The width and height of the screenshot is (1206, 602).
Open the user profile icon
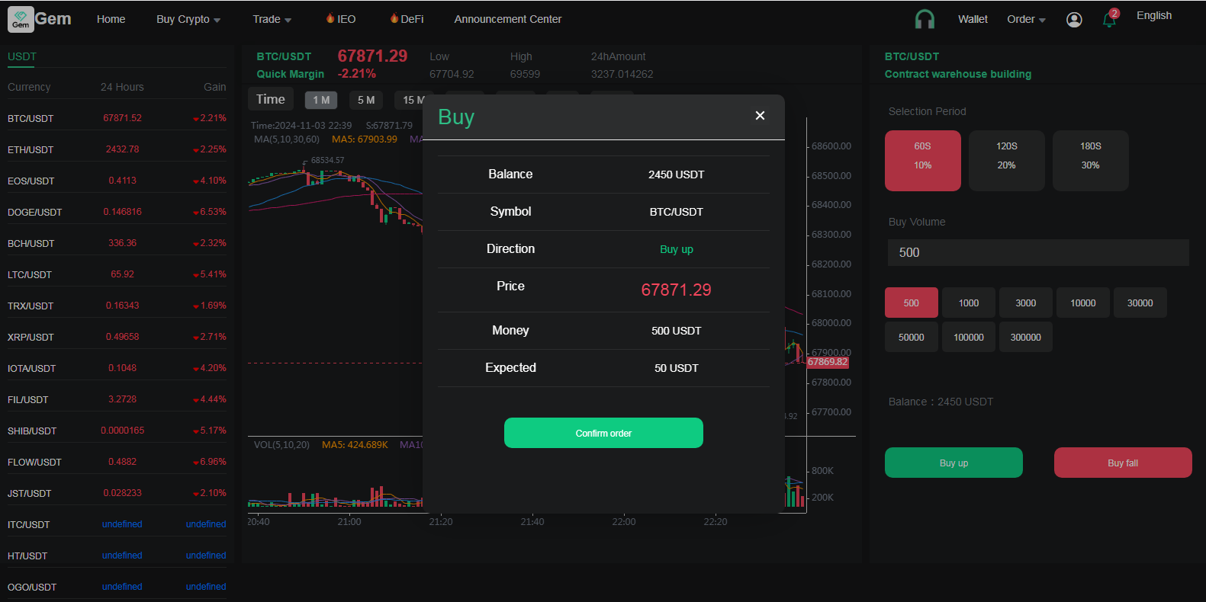click(x=1074, y=20)
